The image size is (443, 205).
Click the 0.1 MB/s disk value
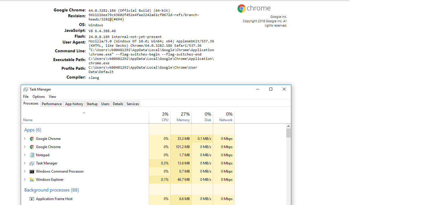click(x=204, y=139)
